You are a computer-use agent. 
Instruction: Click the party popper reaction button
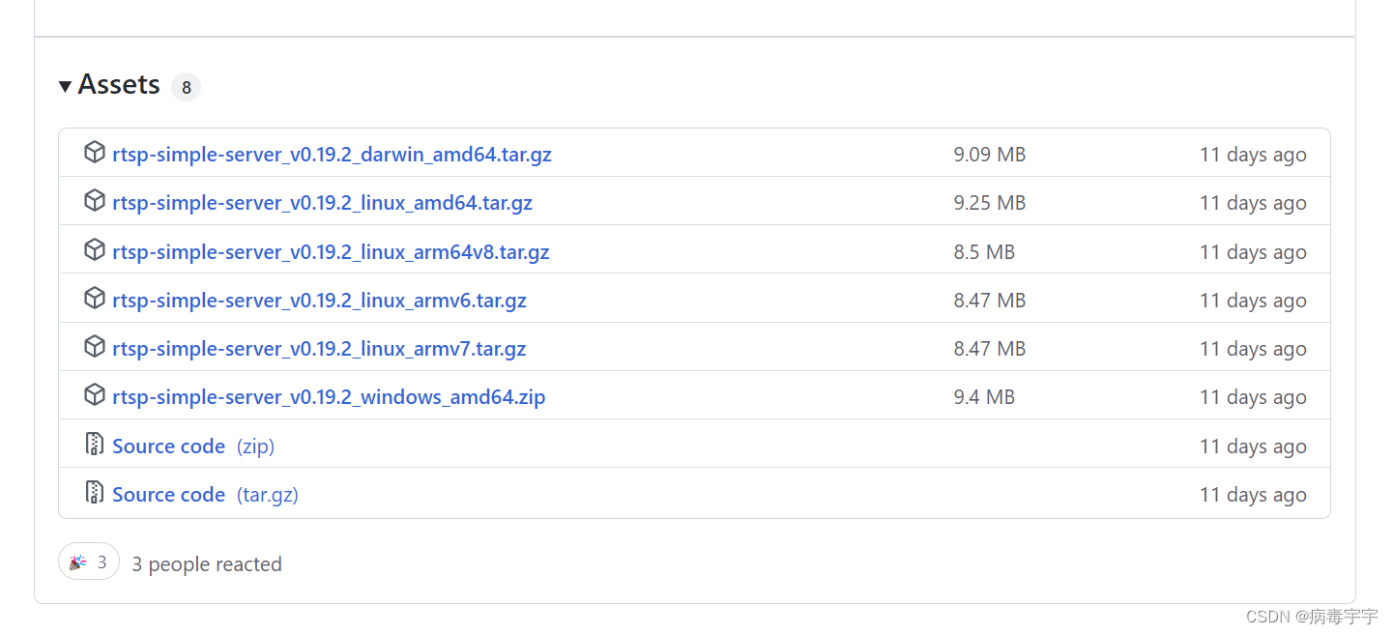pyautogui.click(x=89, y=562)
